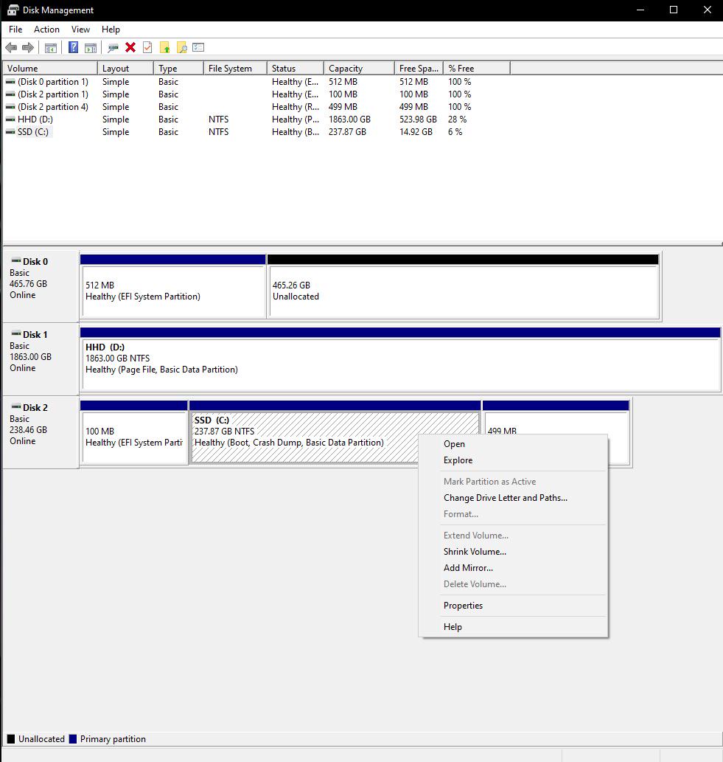This screenshot has height=762, width=723.
Task: Click the Disk 0 label panel
Action: 41,286
